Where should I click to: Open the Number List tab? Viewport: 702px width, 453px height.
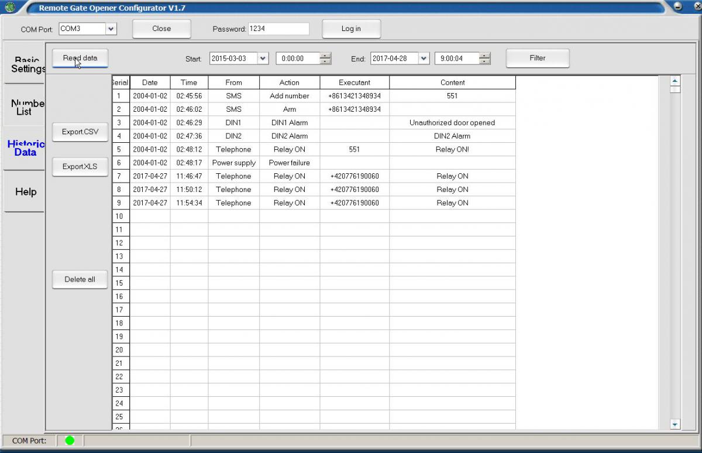click(x=25, y=107)
